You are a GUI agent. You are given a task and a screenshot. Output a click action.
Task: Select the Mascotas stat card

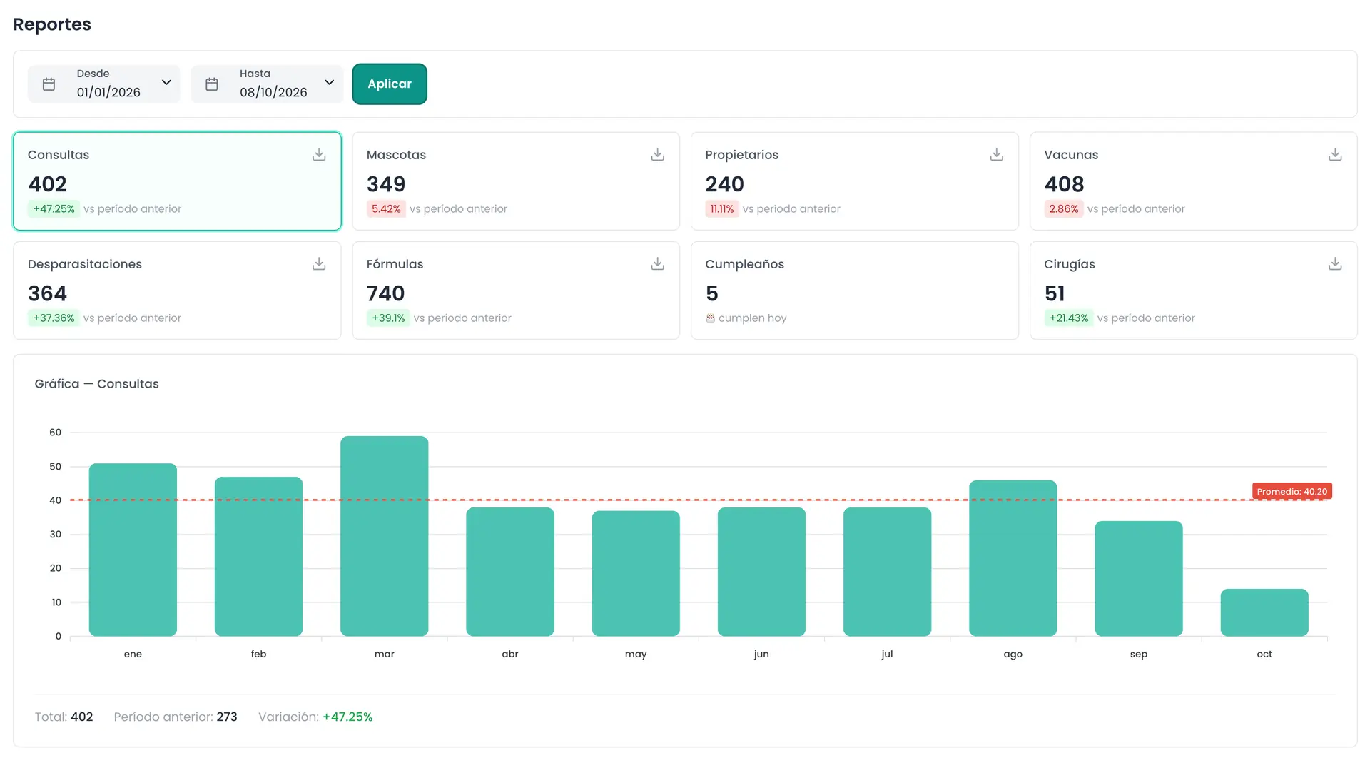[x=516, y=181]
